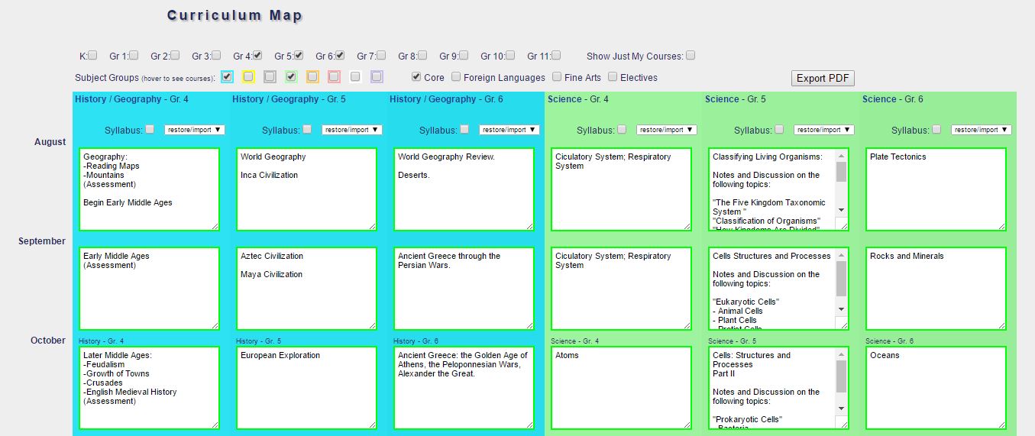Expand restore/import dropdown for History Gr. 6
Image resolution: width=1035 pixels, height=436 pixels.
coord(509,130)
